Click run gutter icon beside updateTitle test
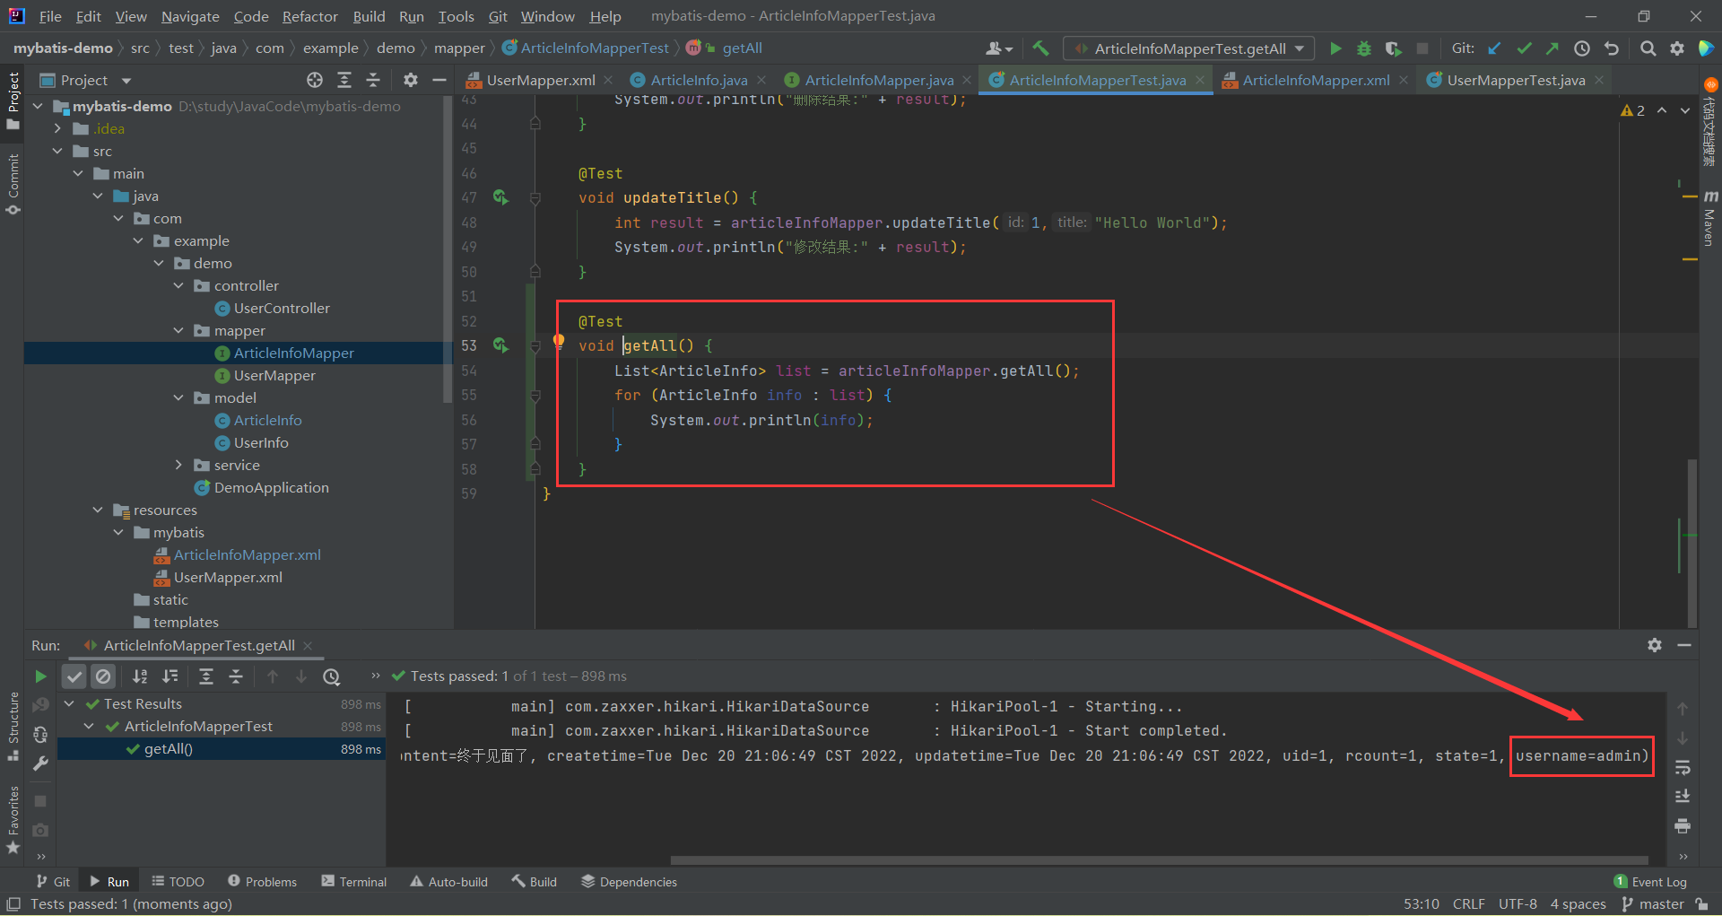The width and height of the screenshot is (1722, 916). coord(500,197)
